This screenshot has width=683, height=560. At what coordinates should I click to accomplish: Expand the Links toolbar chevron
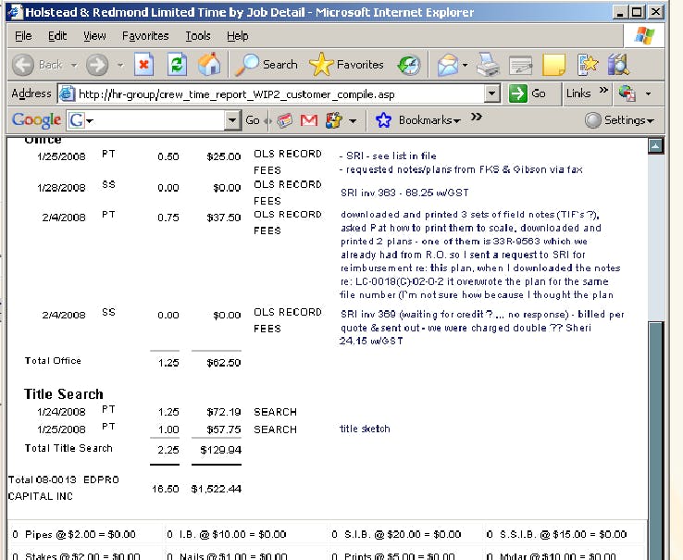(x=603, y=90)
